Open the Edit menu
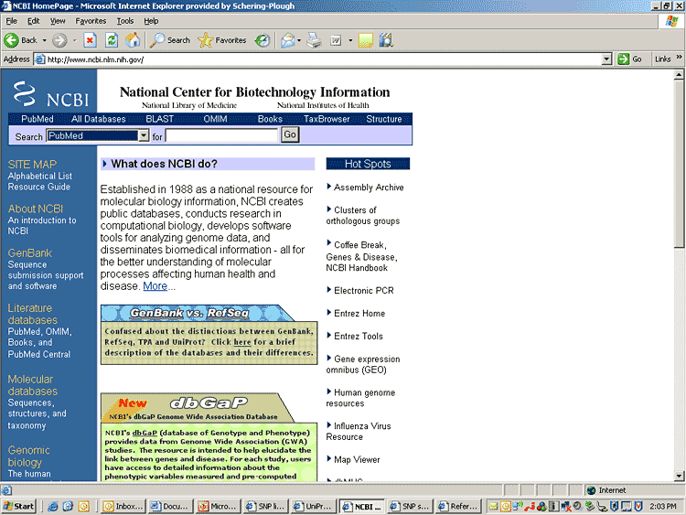 point(33,21)
